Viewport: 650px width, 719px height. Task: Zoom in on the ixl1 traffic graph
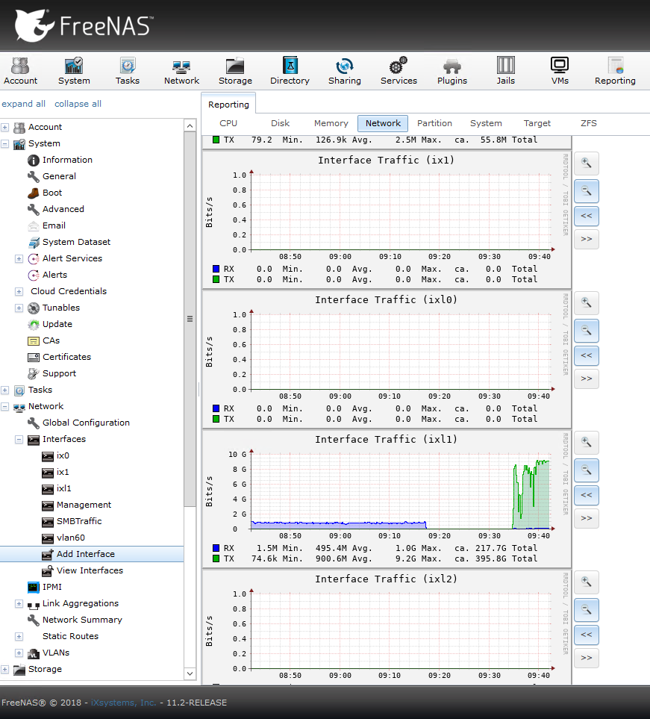coord(587,443)
